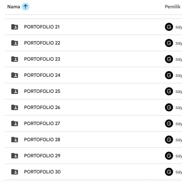
Task: Select the PORTOFOLIO 22 folder name
Action: click(42, 43)
